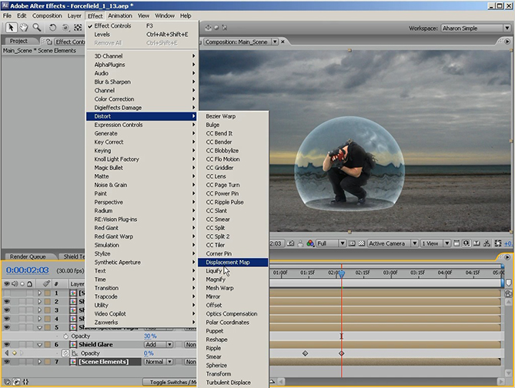
Task: Select the Pan Behind tool
Action: tap(78, 28)
